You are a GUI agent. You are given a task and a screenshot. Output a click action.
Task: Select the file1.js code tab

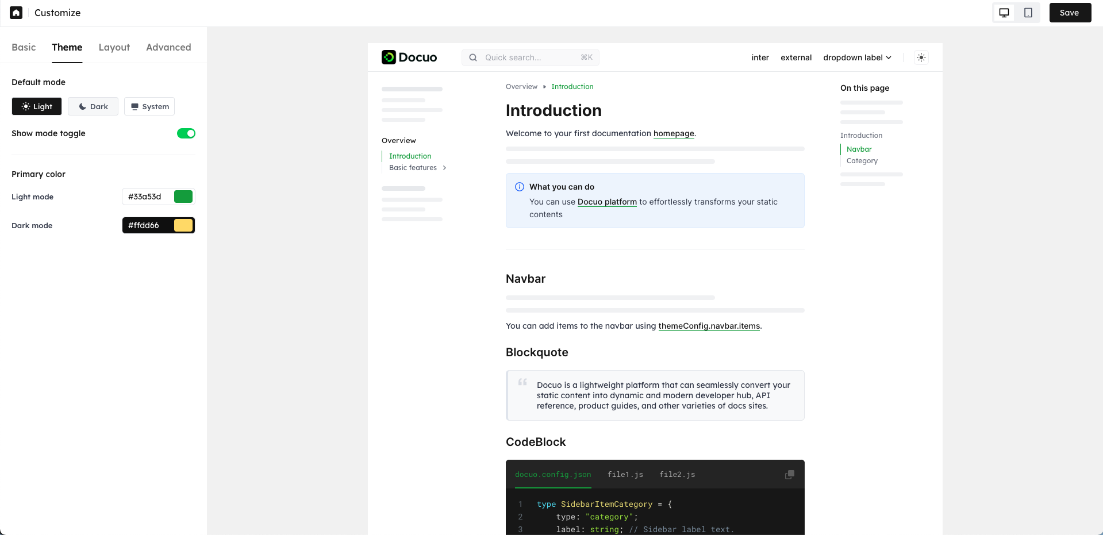[x=625, y=475]
